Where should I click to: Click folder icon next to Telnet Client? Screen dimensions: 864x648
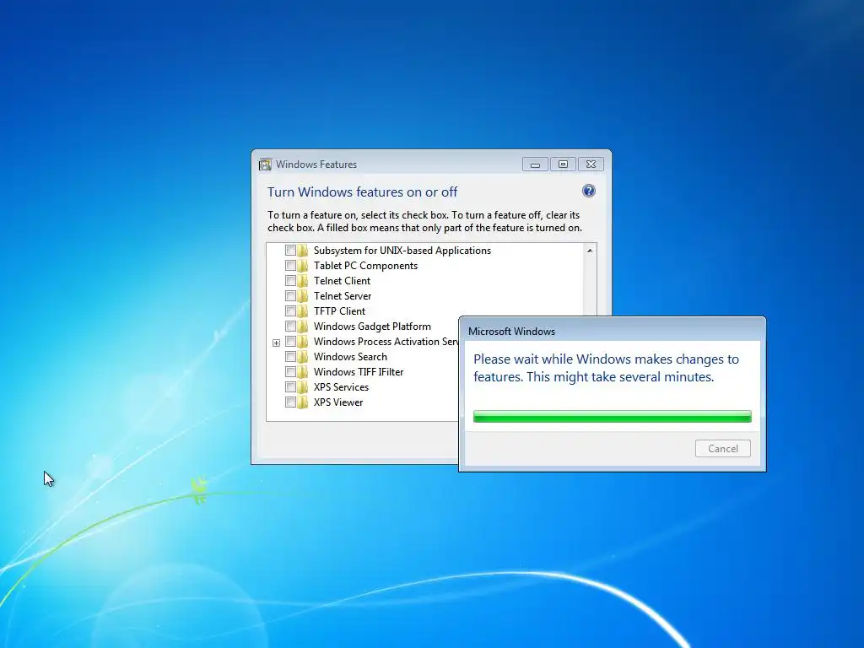click(303, 281)
